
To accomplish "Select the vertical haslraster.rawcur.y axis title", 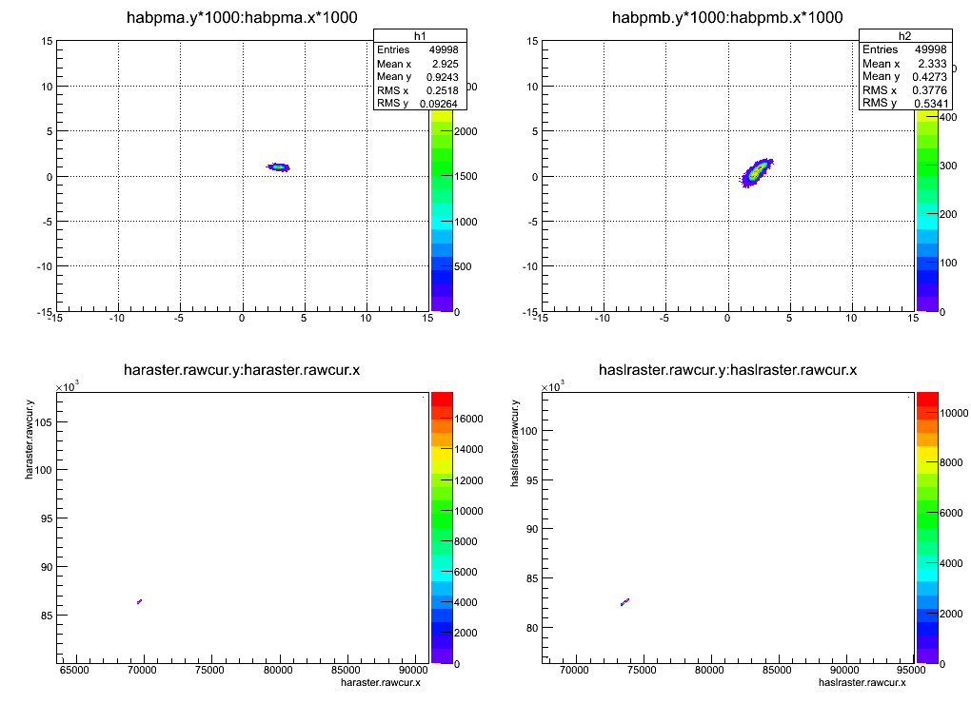I will pyautogui.click(x=515, y=443).
